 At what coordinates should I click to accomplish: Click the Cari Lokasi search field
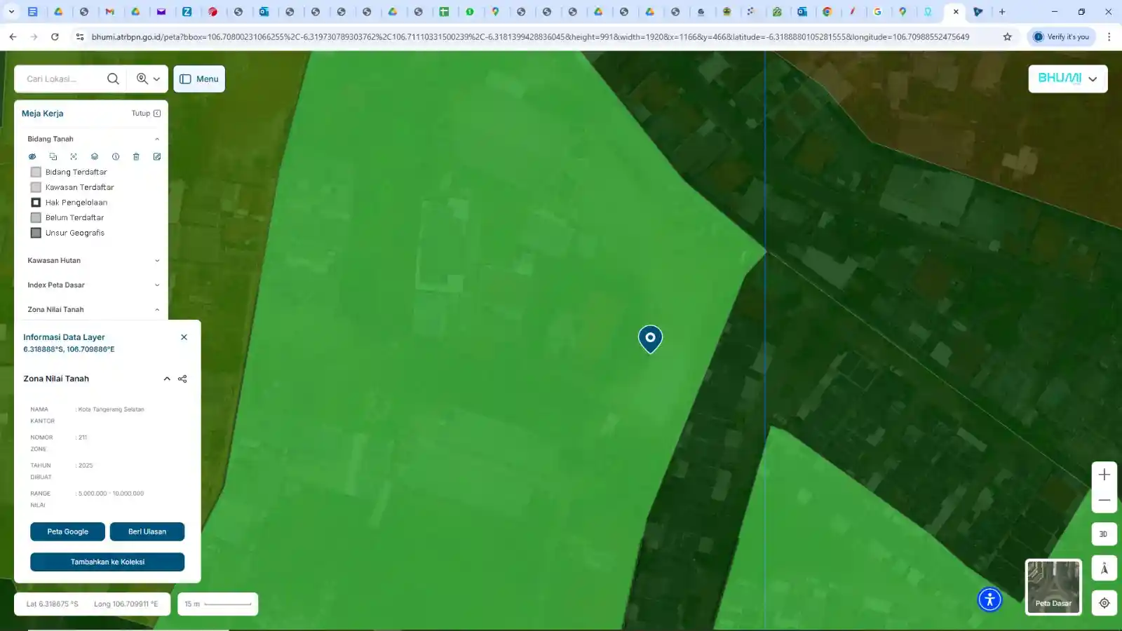62,79
